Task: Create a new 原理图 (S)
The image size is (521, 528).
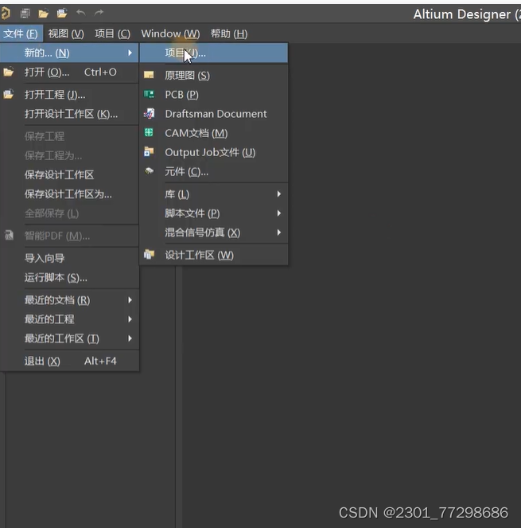Action: click(214, 75)
